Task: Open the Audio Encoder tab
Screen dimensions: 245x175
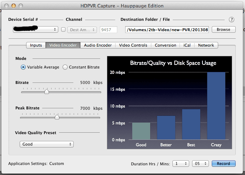Action: (x=98, y=45)
